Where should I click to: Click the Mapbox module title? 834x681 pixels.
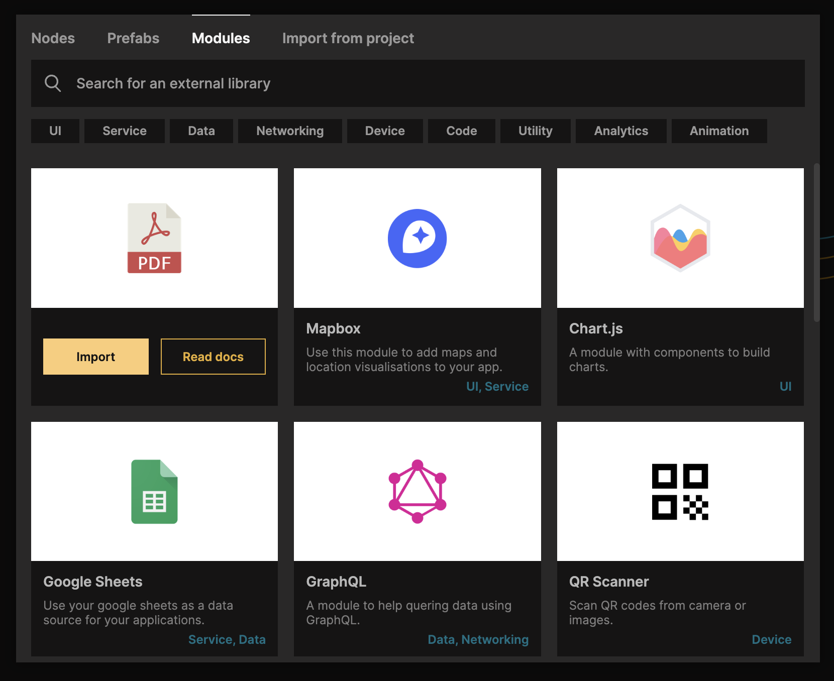click(333, 328)
